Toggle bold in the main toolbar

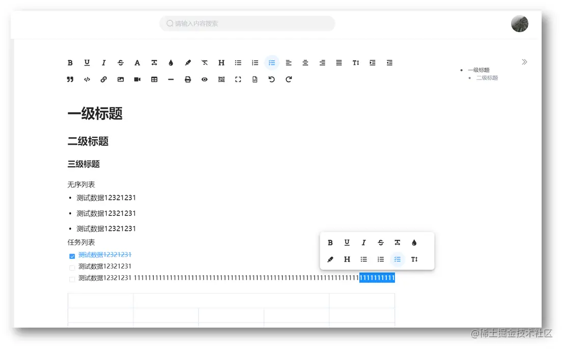[x=70, y=63]
